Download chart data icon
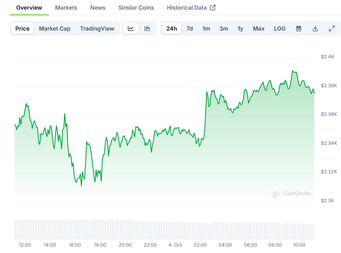Image resolution: width=341 pixels, height=253 pixels. coord(315,29)
